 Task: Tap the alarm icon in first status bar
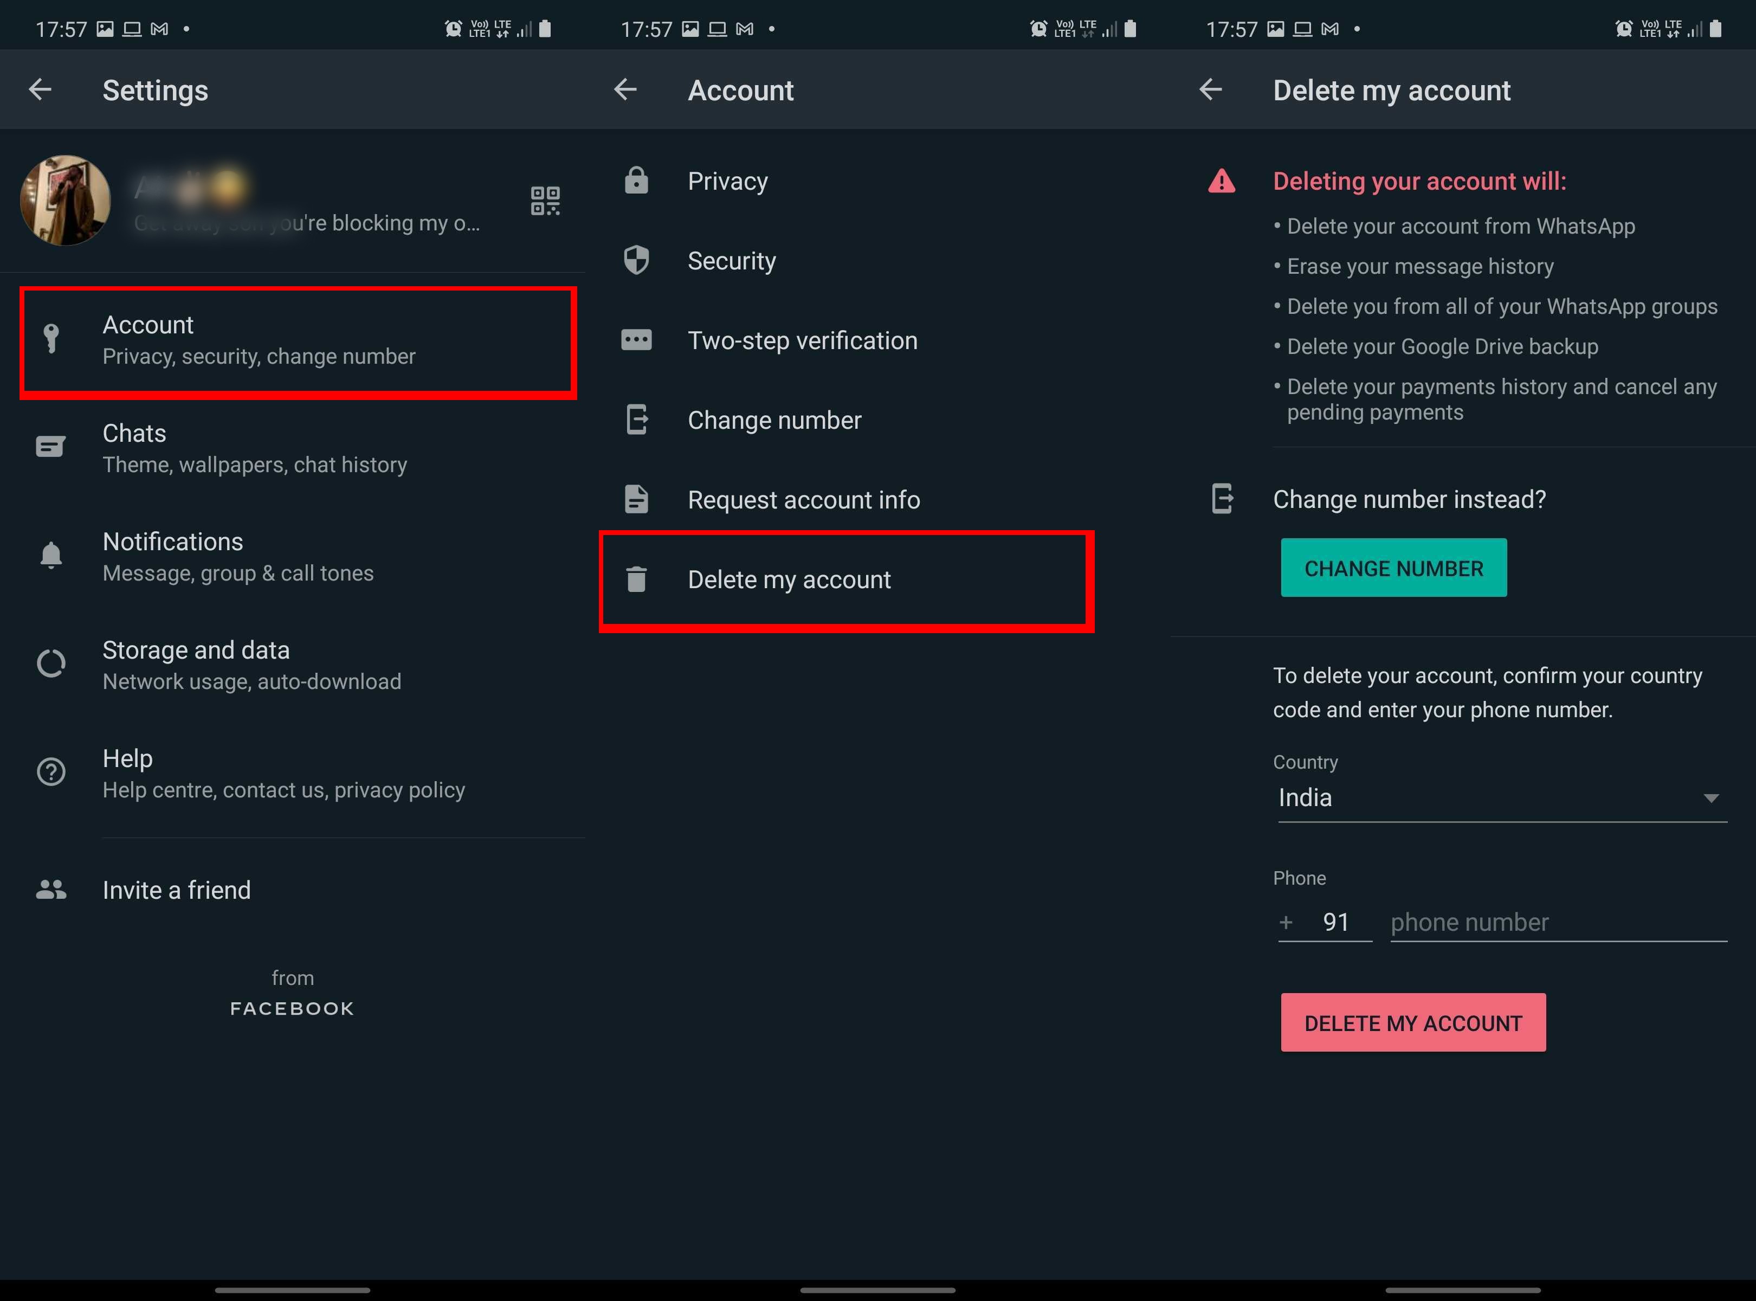coord(453,29)
